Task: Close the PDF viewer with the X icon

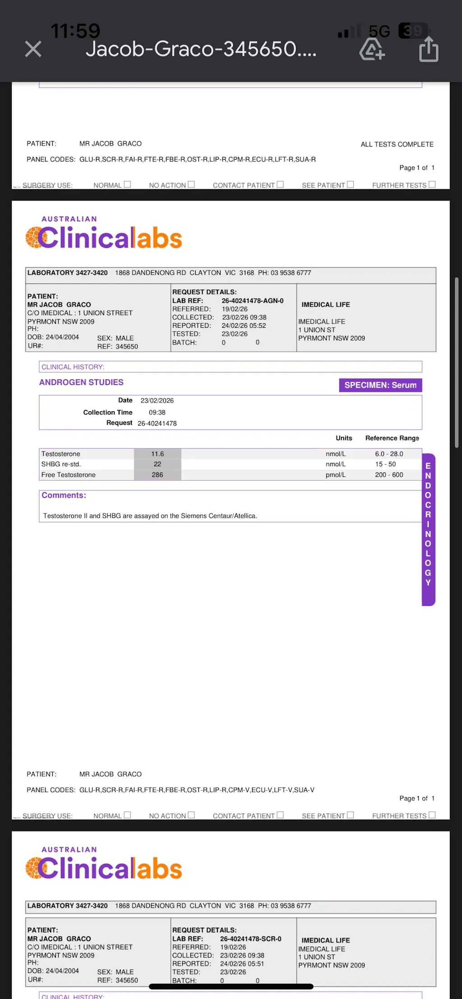Action: [x=33, y=49]
